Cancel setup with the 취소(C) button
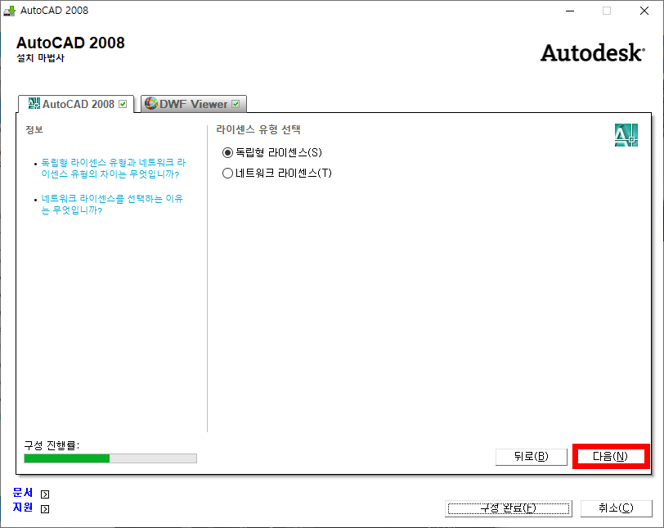This screenshot has width=664, height=528. (616, 508)
